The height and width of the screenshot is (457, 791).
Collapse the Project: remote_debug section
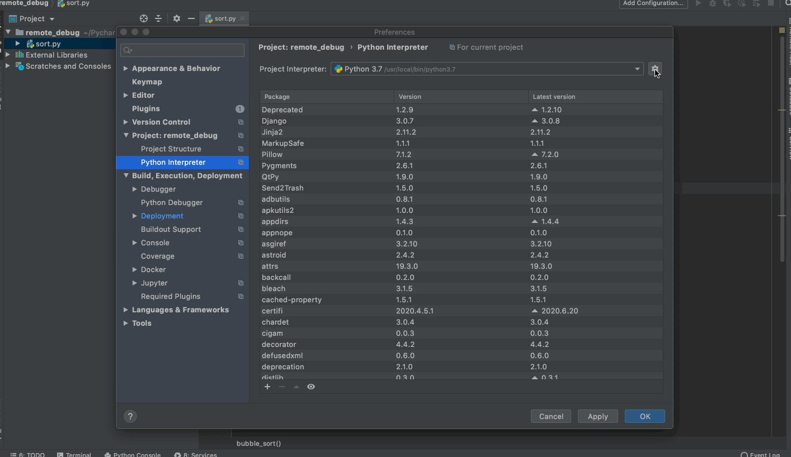[x=125, y=136]
